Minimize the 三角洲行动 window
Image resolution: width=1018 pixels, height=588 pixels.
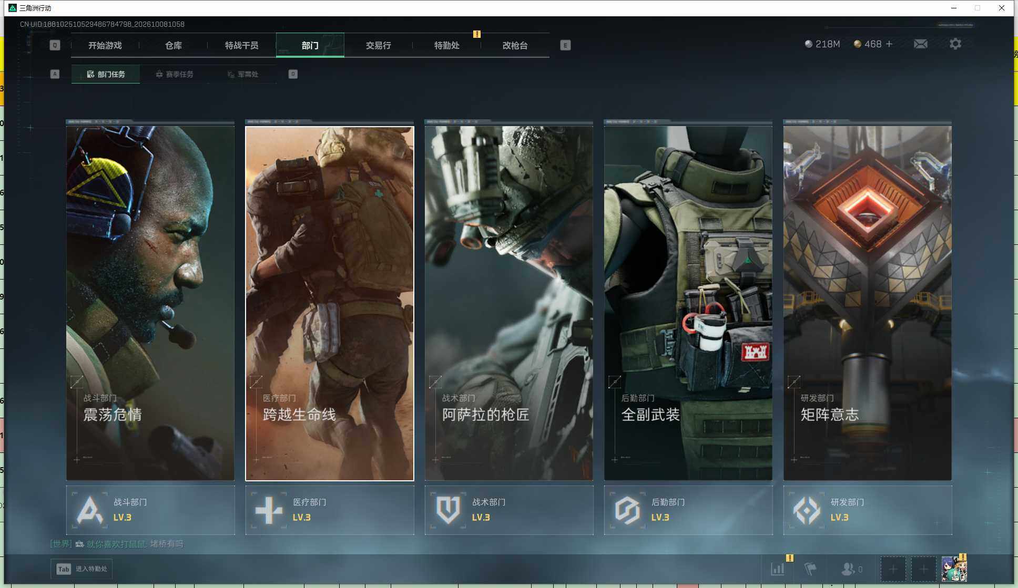click(954, 8)
